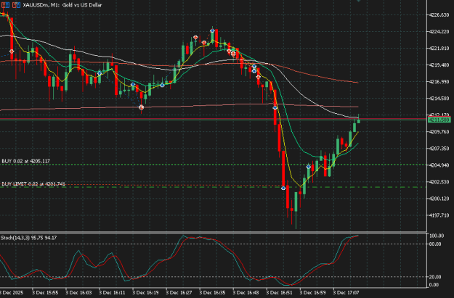Click price axis label 4219.400
Viewport: 454px width, 298px height.
tap(439, 65)
